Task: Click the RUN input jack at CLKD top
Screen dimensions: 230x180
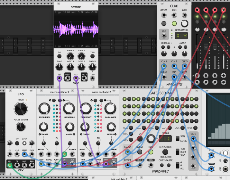Action: (x=174, y=15)
